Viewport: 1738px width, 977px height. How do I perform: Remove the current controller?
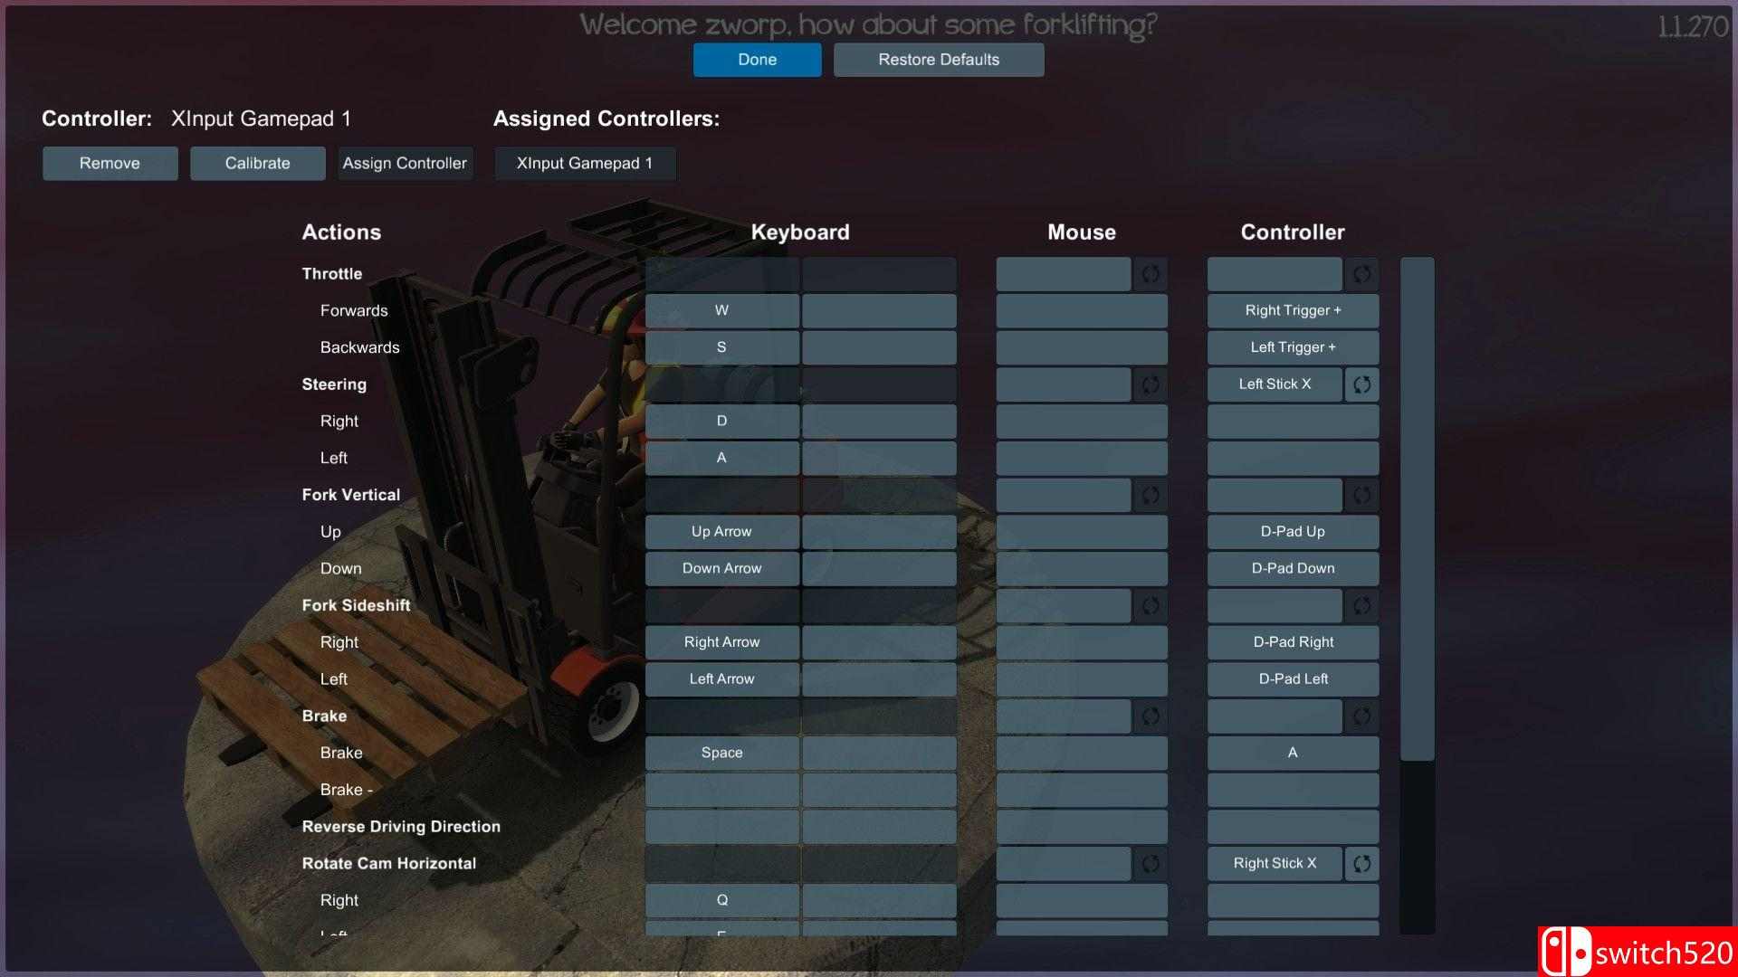coord(110,164)
